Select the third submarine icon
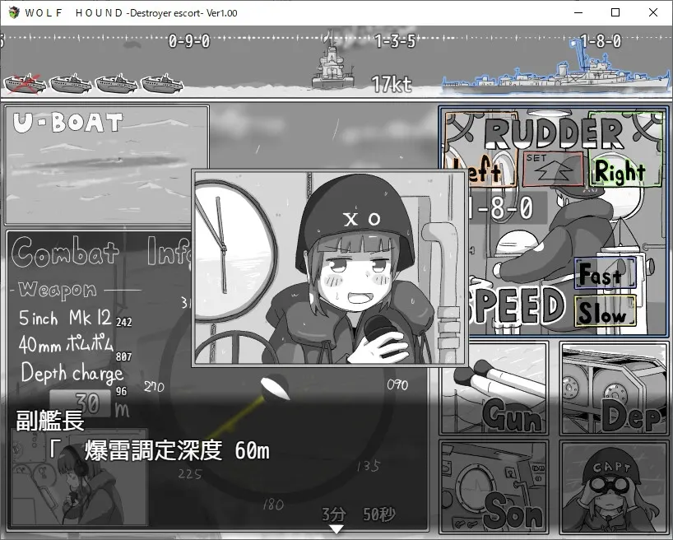The image size is (673, 540). [x=116, y=84]
